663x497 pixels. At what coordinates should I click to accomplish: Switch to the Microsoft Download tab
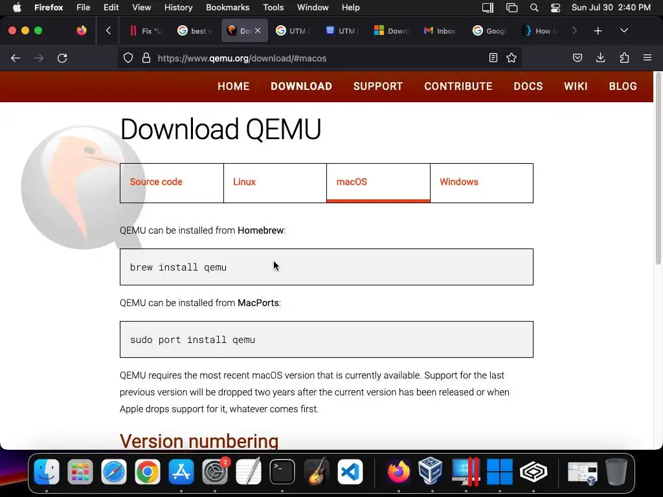pyautogui.click(x=392, y=30)
